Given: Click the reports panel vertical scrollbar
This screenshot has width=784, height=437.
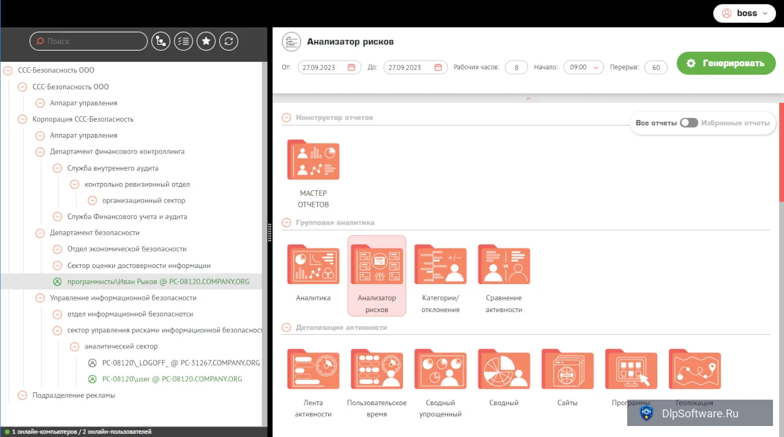Looking at the screenshot, I should 781,152.
